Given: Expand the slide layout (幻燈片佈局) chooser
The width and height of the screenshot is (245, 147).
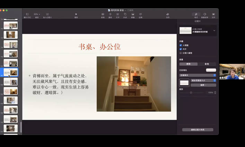Looking at the screenshot, I should pyautogui.click(x=214, y=31).
